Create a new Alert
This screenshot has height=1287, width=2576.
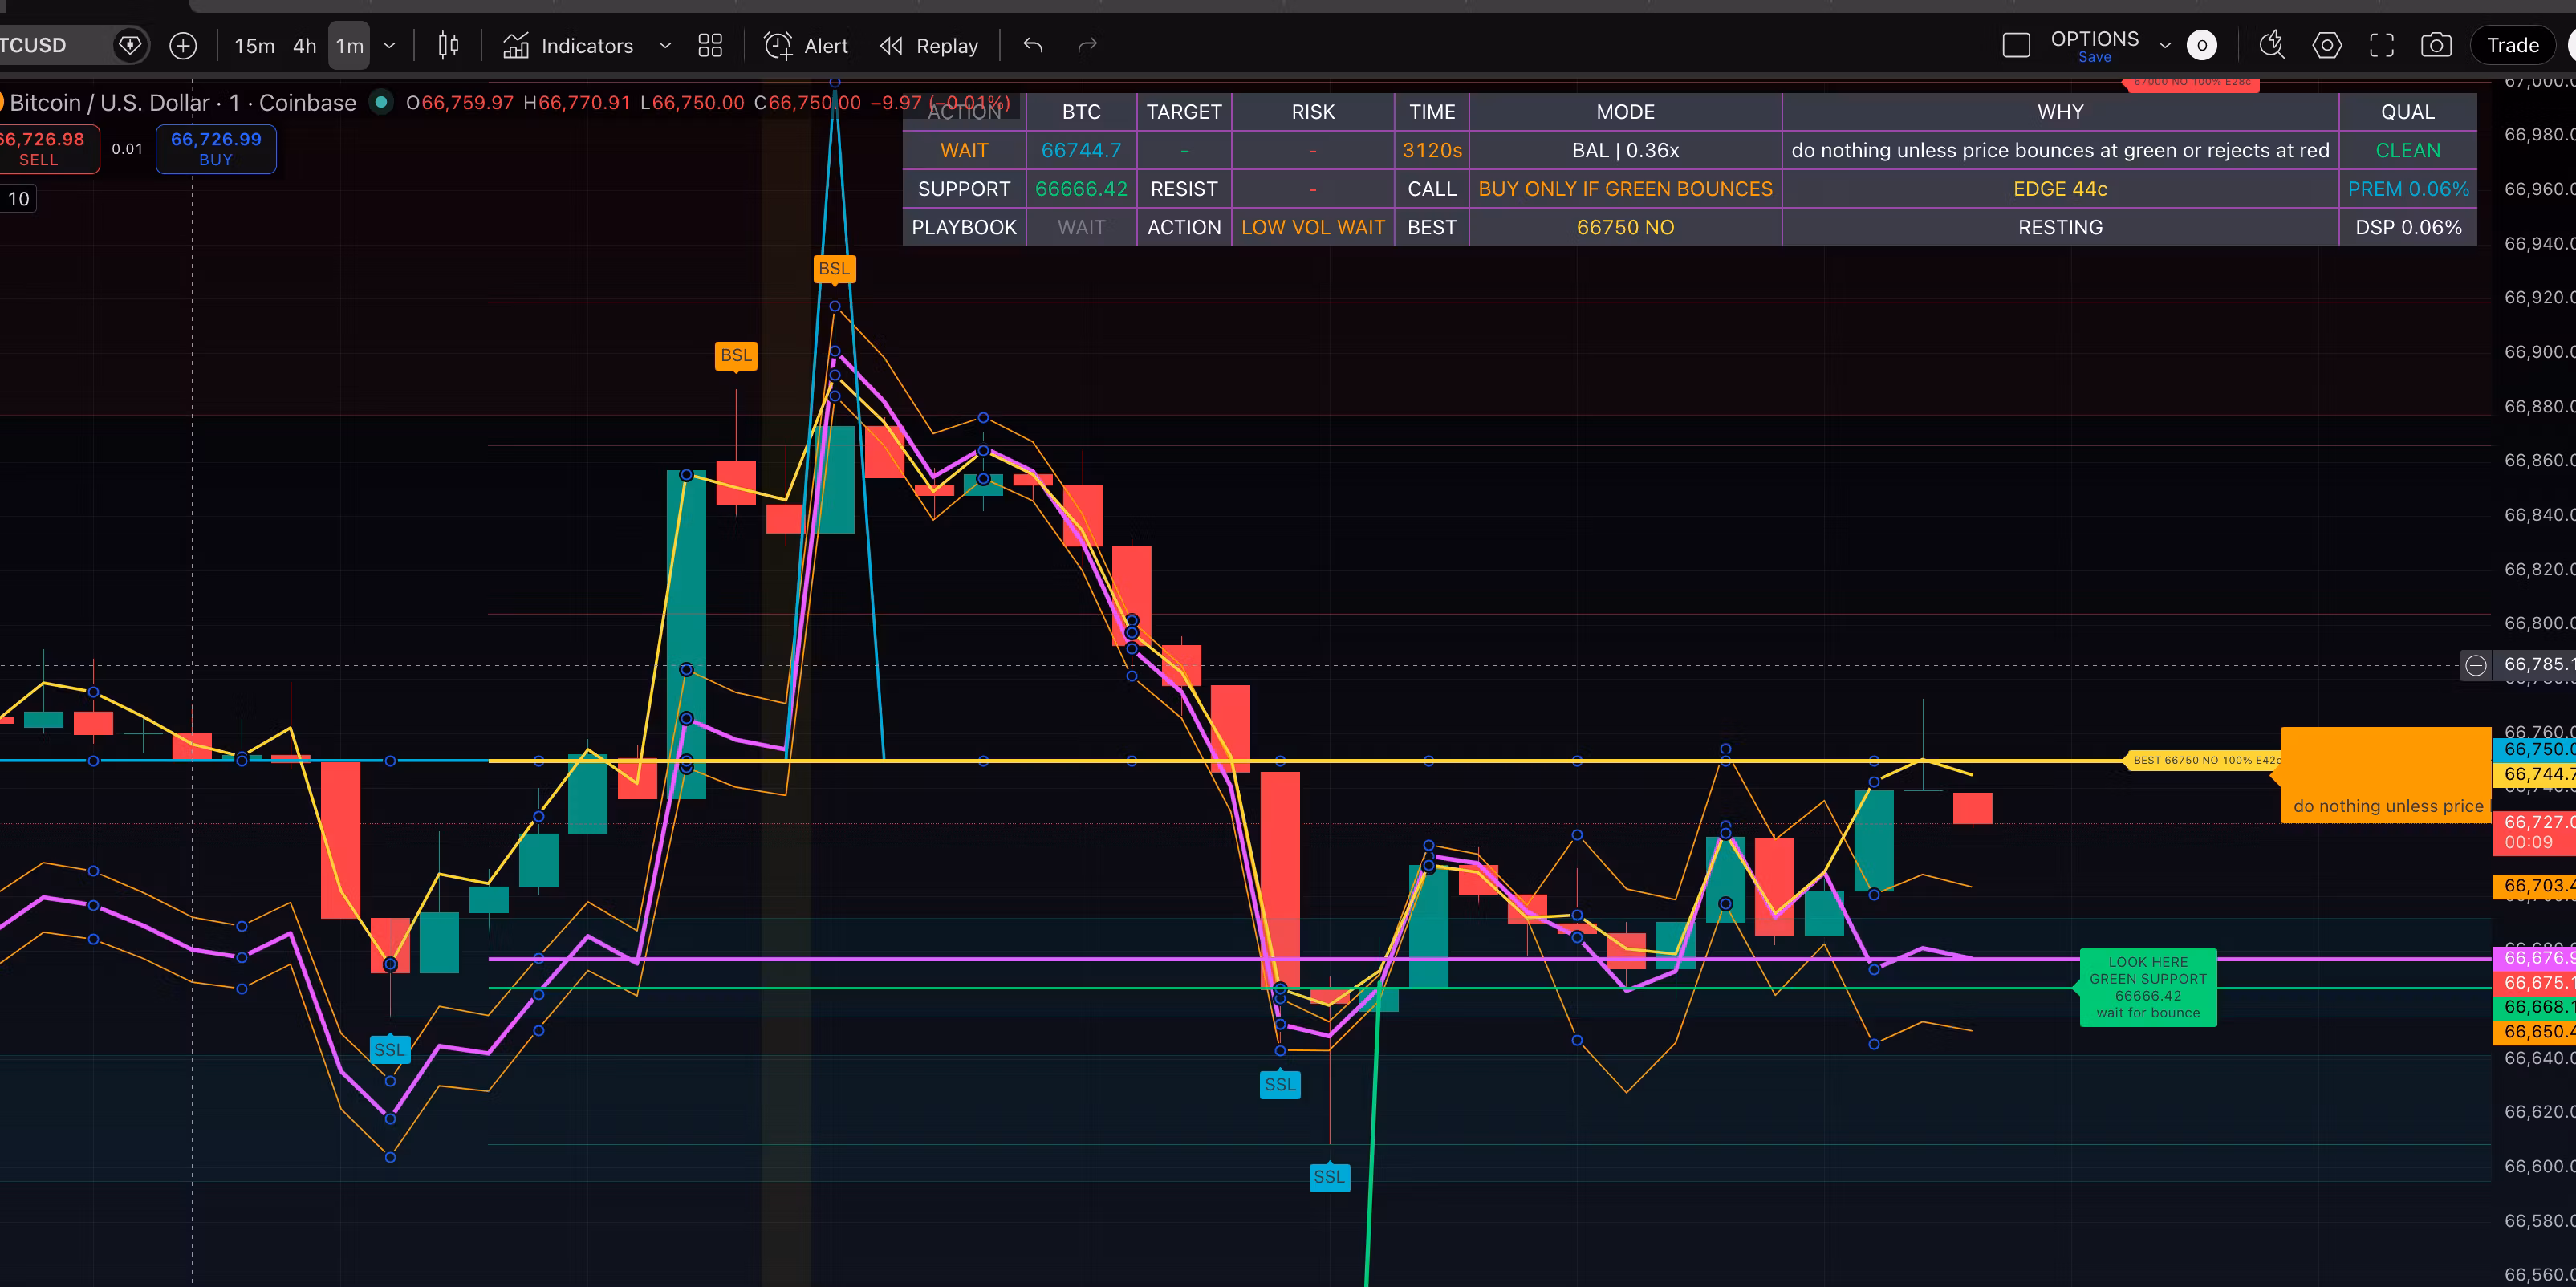coord(806,45)
